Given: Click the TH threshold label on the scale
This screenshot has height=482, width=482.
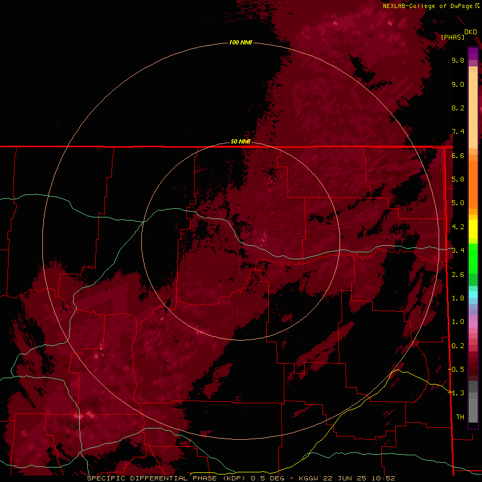Looking at the screenshot, I should tap(460, 417).
